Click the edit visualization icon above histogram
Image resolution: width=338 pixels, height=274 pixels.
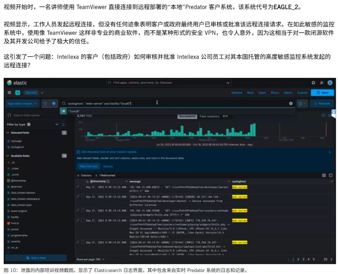[x=323, y=115]
